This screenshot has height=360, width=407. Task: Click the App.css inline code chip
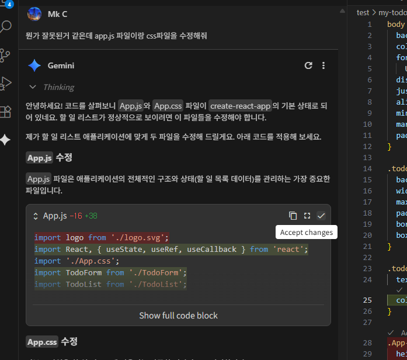coord(168,106)
